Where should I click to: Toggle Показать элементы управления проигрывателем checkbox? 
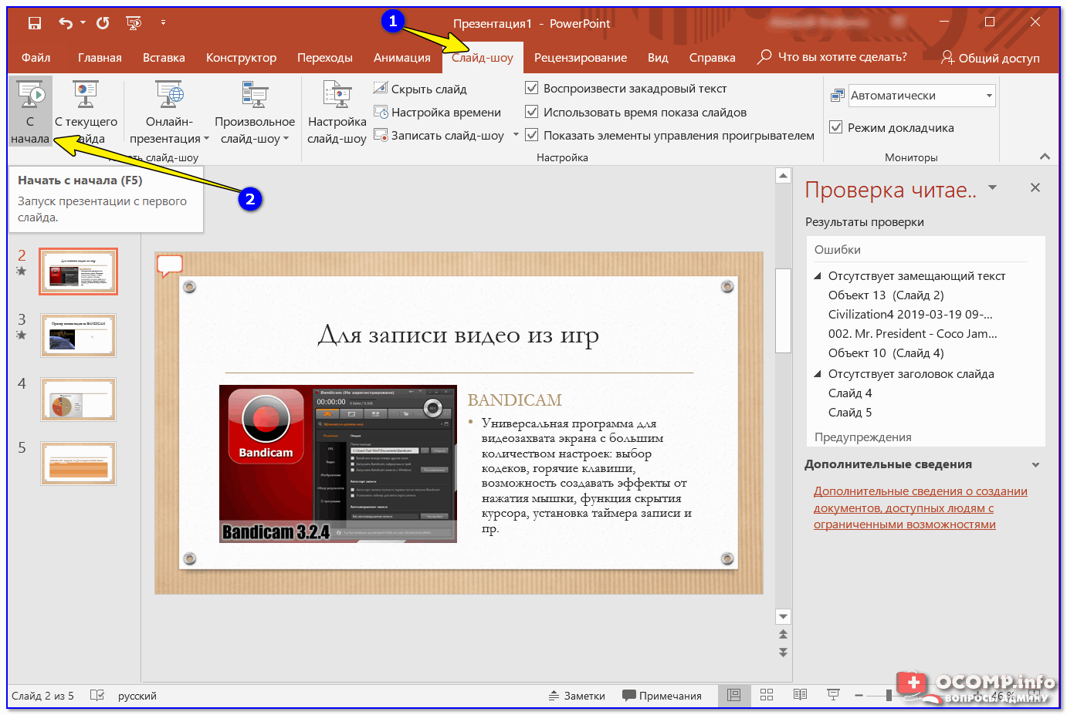tap(531, 135)
